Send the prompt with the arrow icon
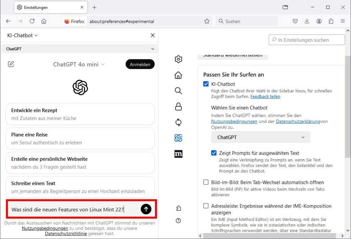 146,209
